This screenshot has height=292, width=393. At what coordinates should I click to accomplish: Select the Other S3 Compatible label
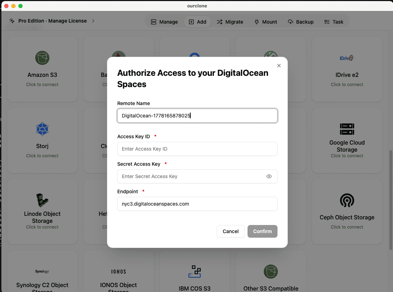pyautogui.click(x=271, y=288)
